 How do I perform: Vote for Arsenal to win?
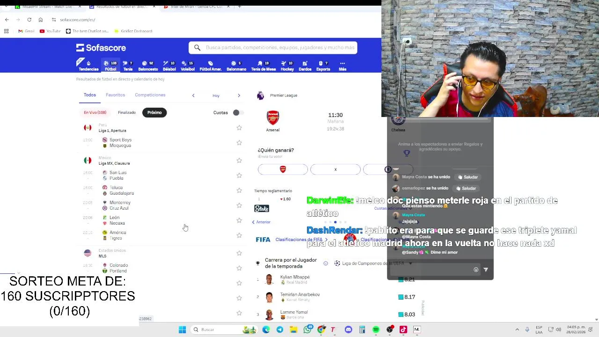pyautogui.click(x=283, y=169)
